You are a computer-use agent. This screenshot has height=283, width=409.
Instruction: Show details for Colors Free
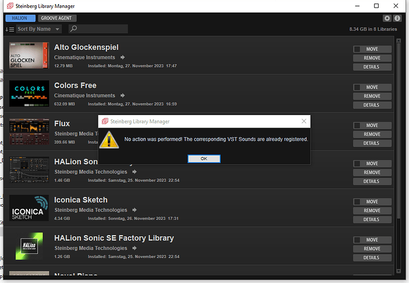(x=372, y=105)
